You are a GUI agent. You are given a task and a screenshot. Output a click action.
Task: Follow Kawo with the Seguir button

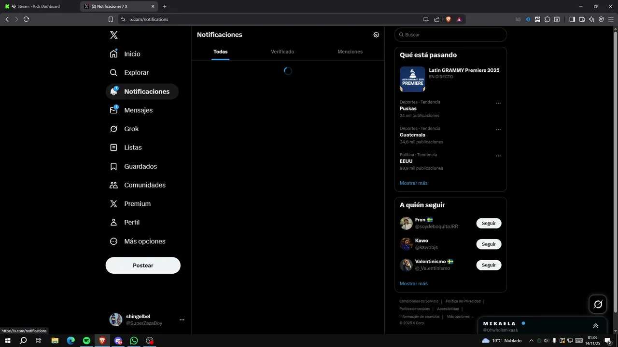[x=489, y=244]
